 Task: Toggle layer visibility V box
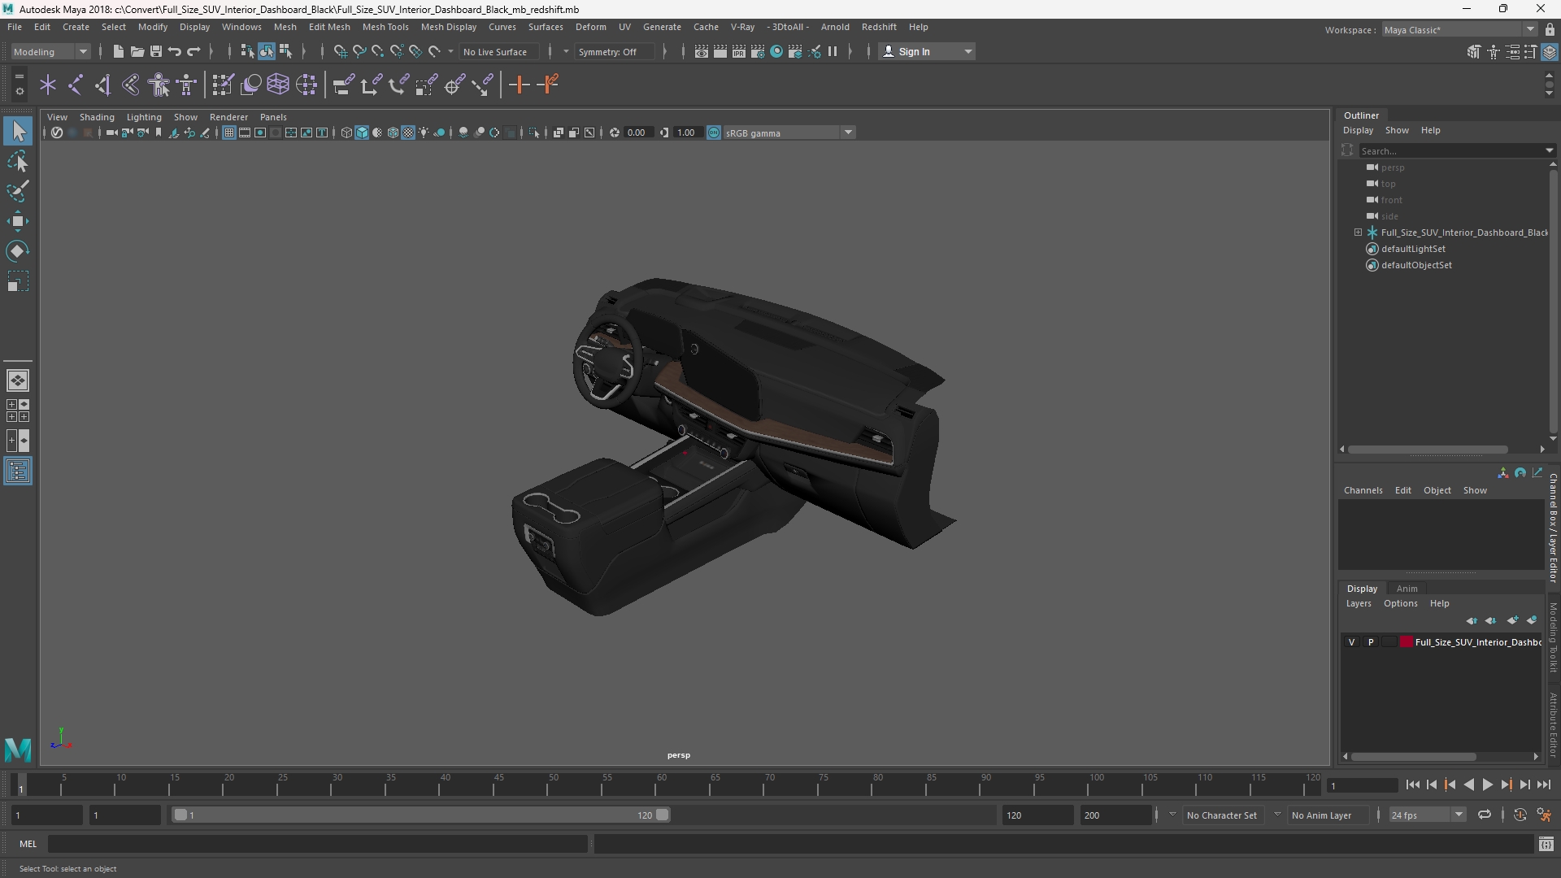tap(1352, 642)
